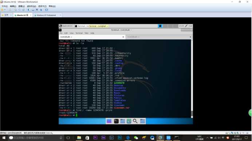This screenshot has height=141, width=252.
Task: Toggle the VMware library sidebar view icon
Action: [29, 10]
